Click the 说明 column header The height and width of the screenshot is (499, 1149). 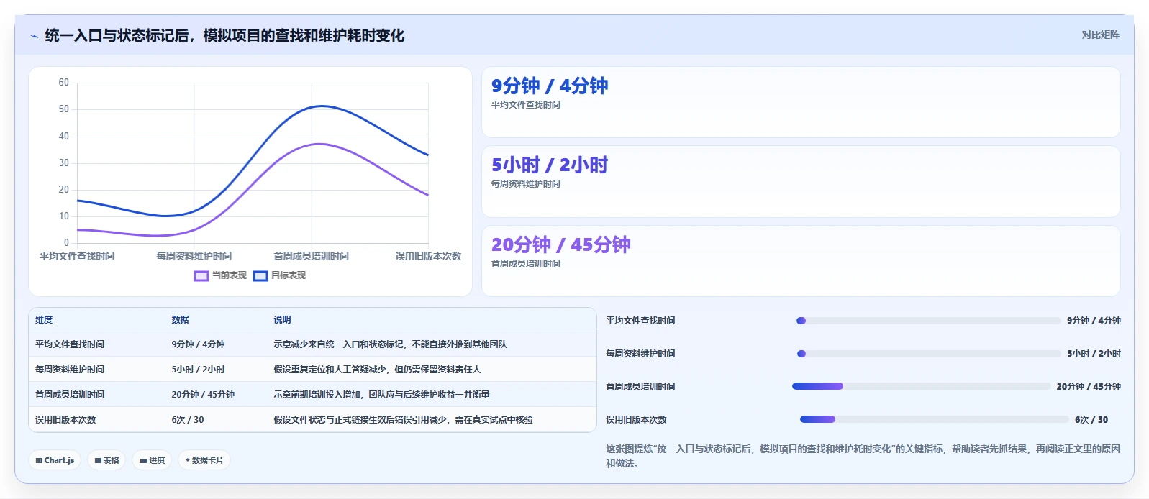point(282,320)
